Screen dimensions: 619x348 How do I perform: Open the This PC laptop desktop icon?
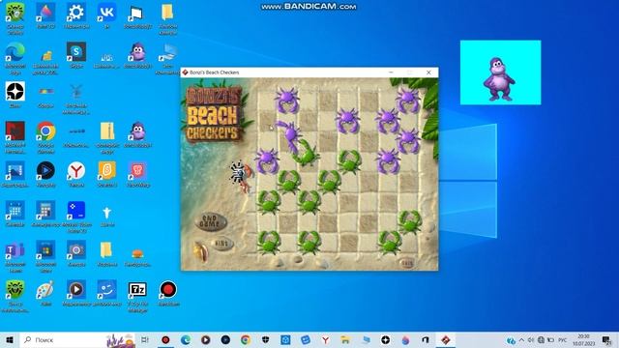pyautogui.click(x=167, y=52)
